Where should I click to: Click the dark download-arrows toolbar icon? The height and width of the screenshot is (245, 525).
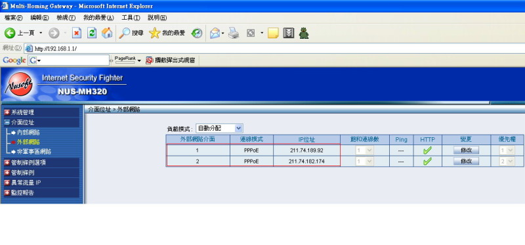289,33
